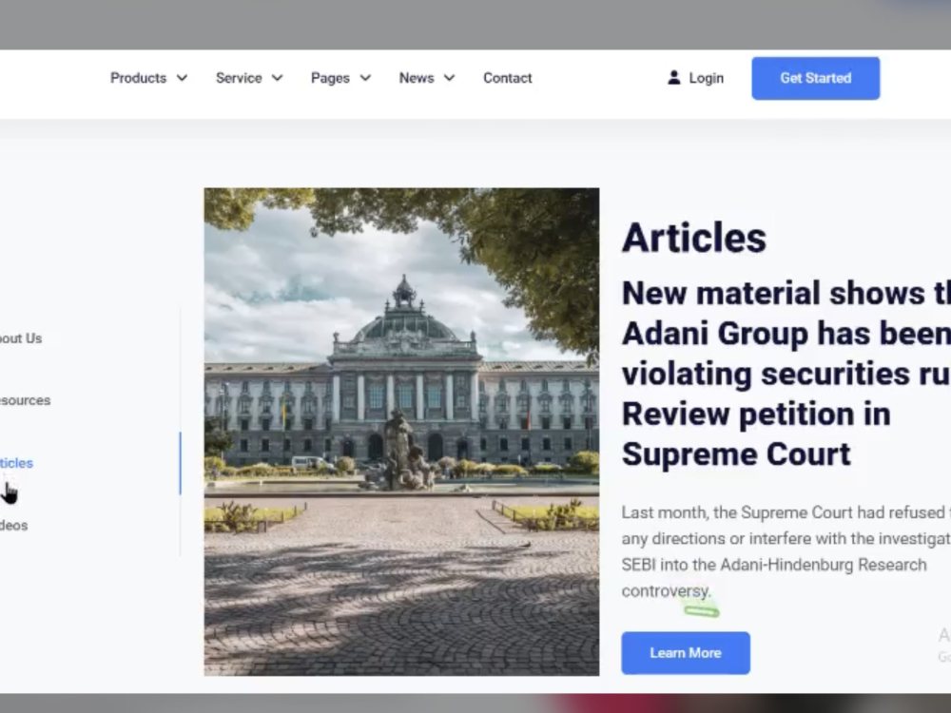Select the About Us sidebar tab
Image resolution: width=951 pixels, height=713 pixels.
point(21,338)
